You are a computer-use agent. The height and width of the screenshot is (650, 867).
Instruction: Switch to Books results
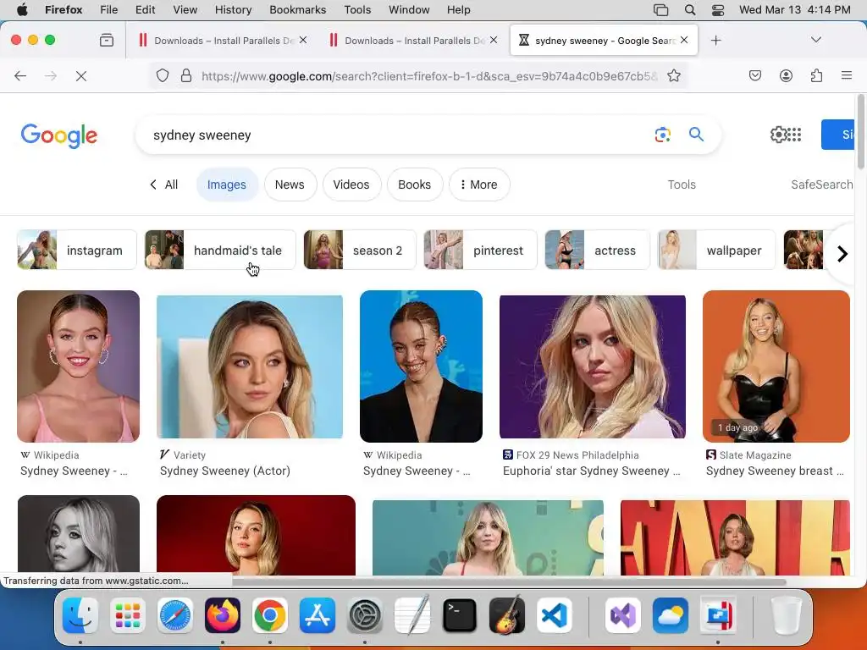click(415, 185)
